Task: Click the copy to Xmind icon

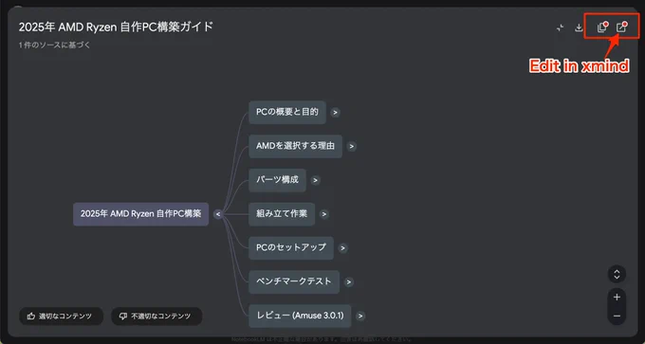Action: click(x=602, y=27)
